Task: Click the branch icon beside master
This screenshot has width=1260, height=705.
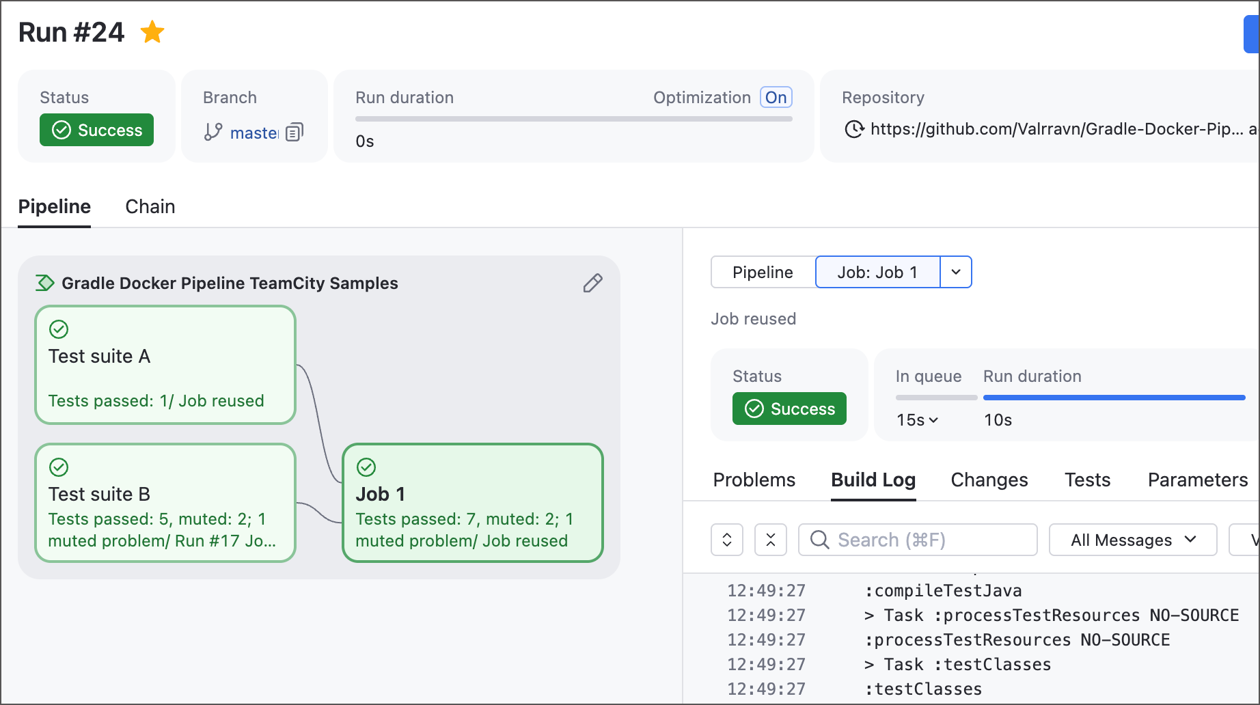Action: pyautogui.click(x=213, y=132)
